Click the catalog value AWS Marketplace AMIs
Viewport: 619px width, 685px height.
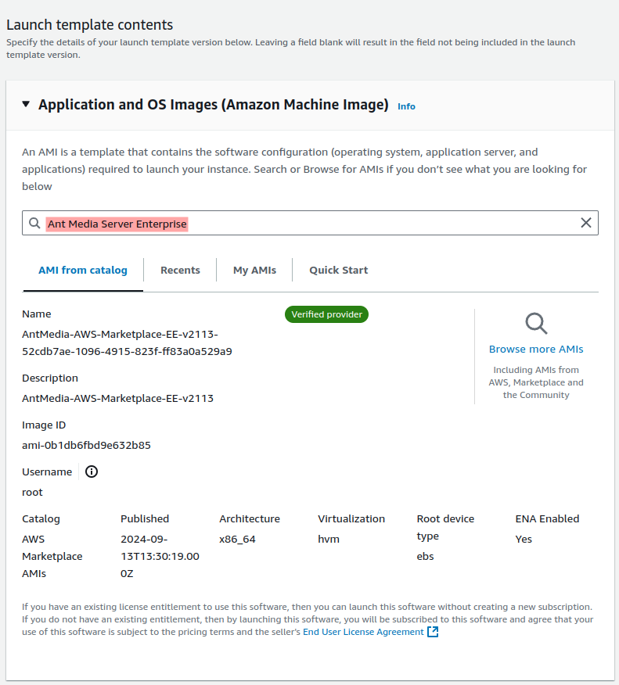click(52, 556)
